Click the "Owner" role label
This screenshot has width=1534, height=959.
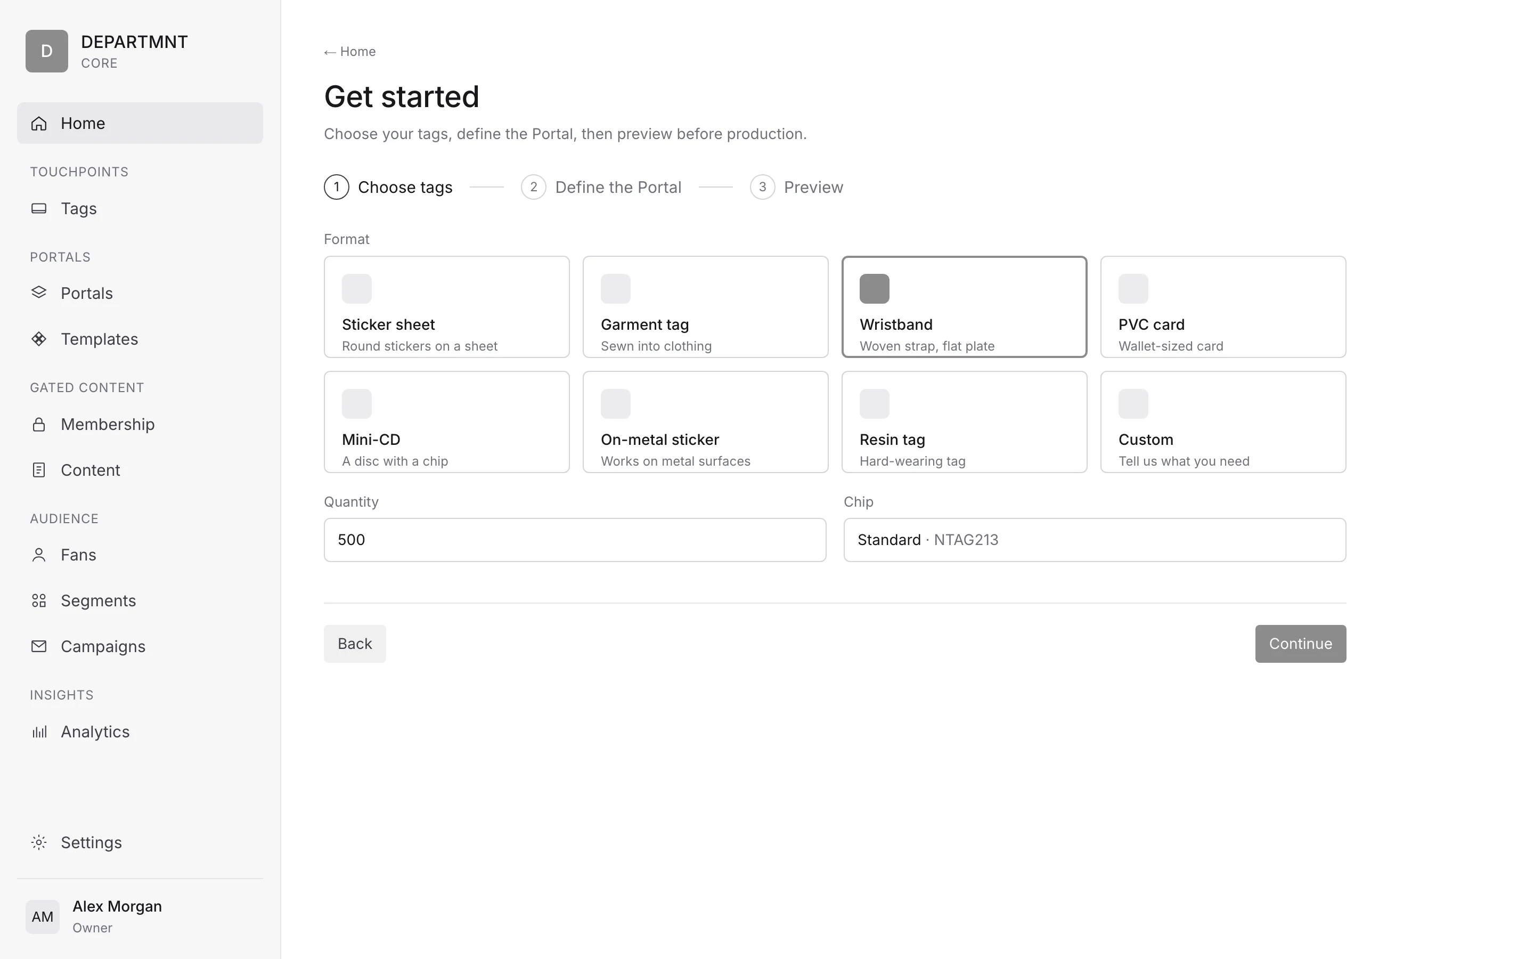coord(92,928)
